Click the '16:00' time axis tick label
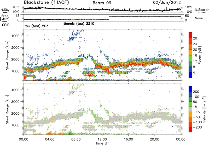The width and height of the screenshot is (209, 145). tap(128, 140)
